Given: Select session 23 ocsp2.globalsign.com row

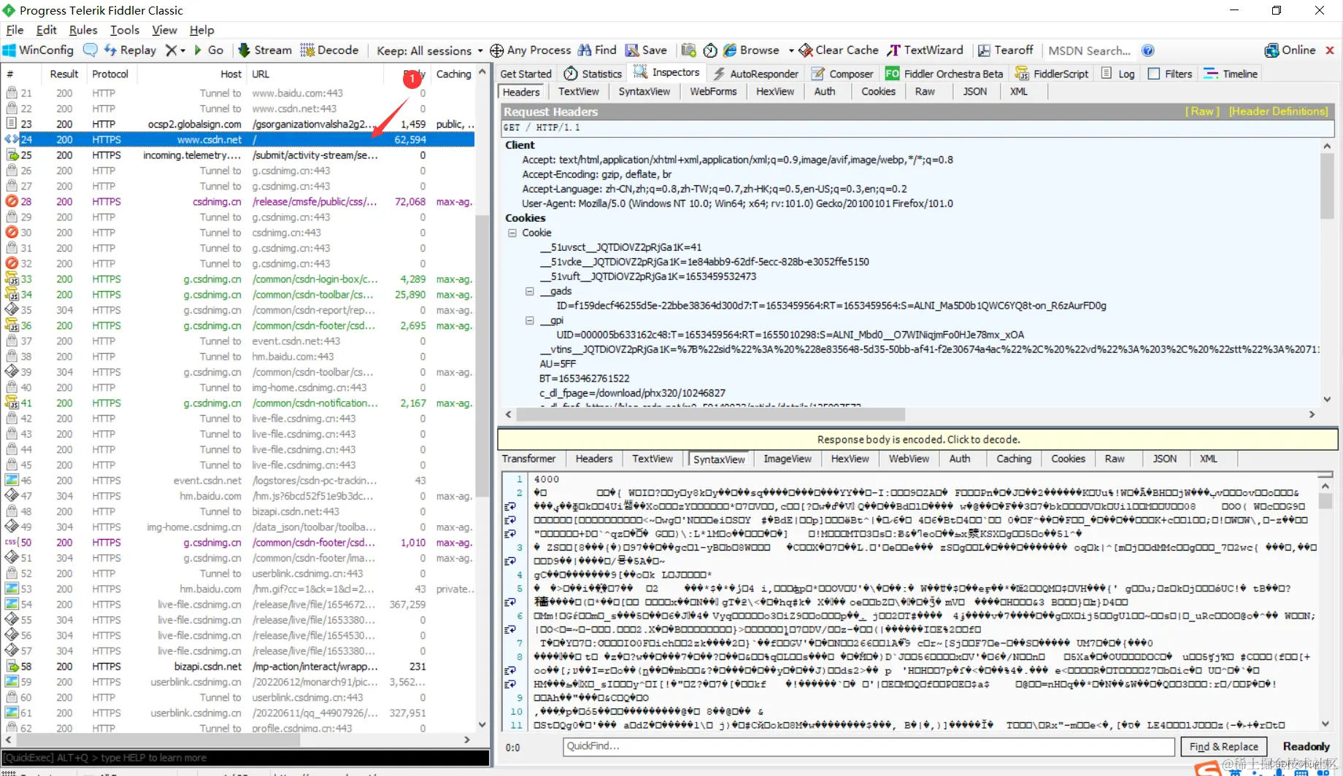Looking at the screenshot, I should (239, 124).
